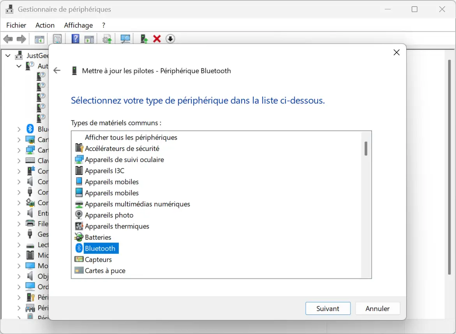The image size is (456, 334).
Task: Click the Suivant button
Action: (328, 308)
